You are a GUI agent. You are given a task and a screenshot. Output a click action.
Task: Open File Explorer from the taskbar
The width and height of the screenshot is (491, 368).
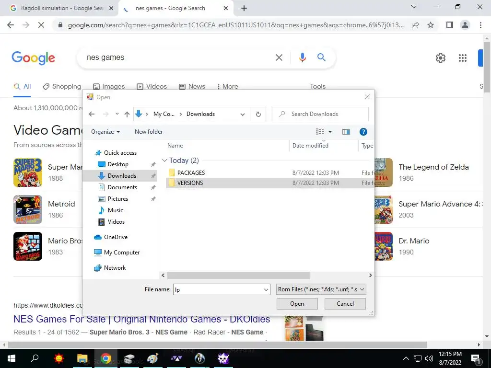click(82, 358)
